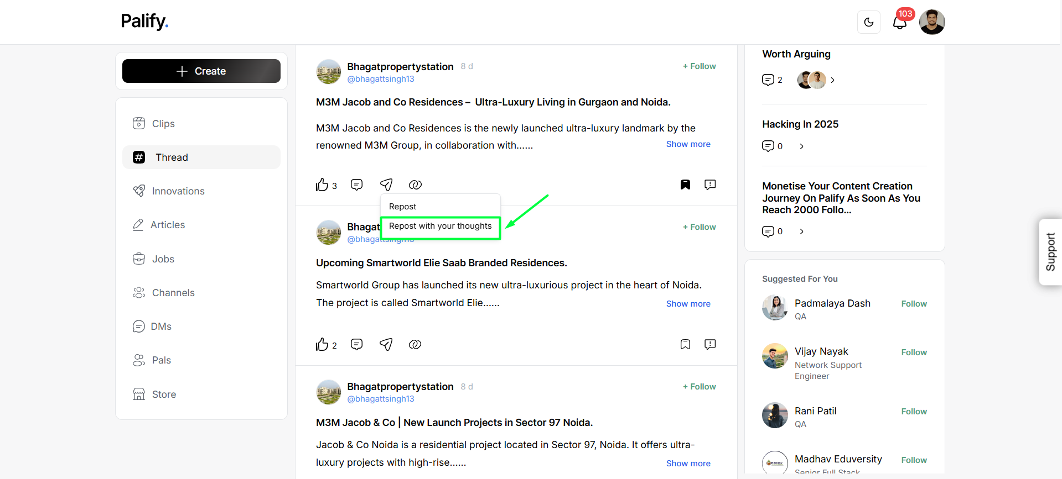Comment on the Smartworld Elie Saab post
The height and width of the screenshot is (479, 1062).
coord(357,345)
